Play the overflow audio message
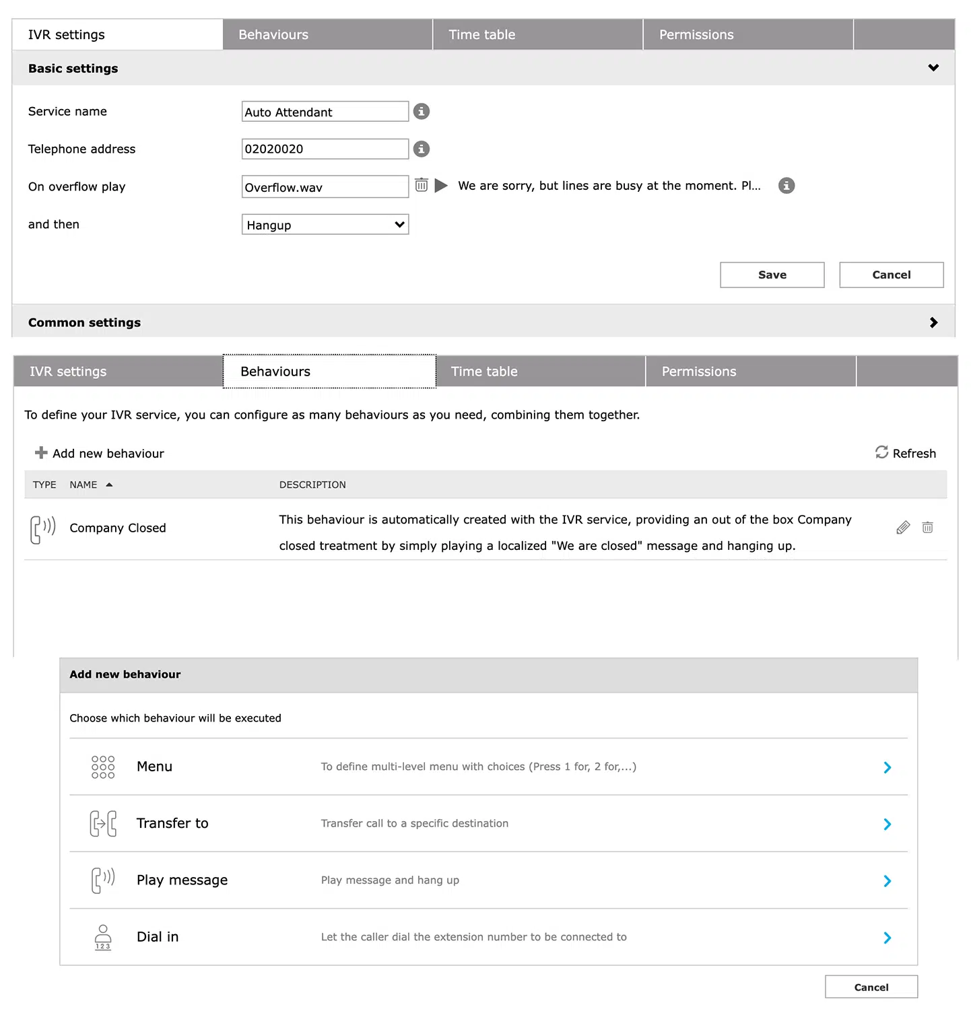Screen dimensions: 971x1017 pos(441,186)
